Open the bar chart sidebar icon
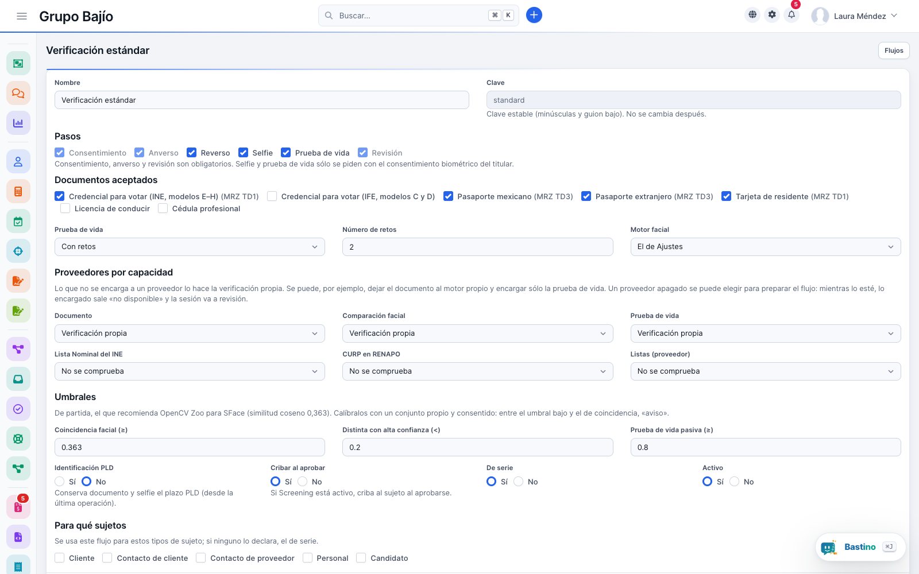Image resolution: width=919 pixels, height=574 pixels. click(x=18, y=123)
